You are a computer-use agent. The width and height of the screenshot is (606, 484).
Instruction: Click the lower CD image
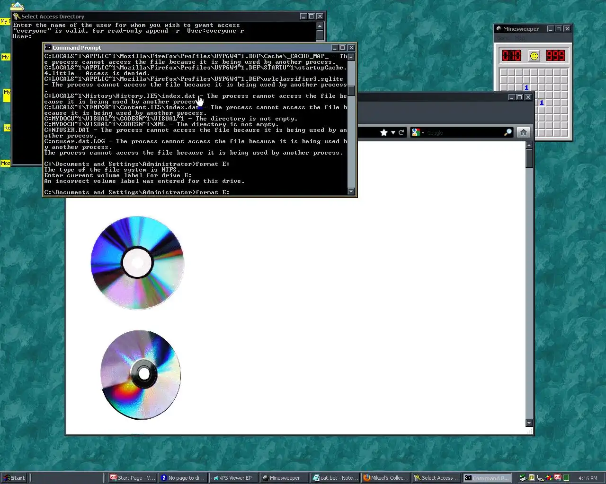pyautogui.click(x=141, y=374)
